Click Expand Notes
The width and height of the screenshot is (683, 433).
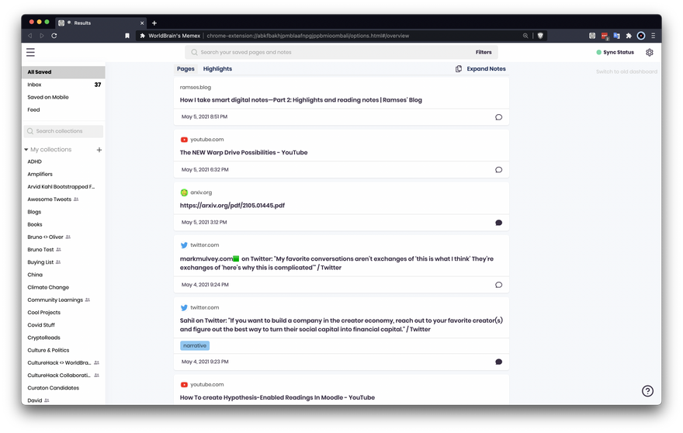pos(486,69)
